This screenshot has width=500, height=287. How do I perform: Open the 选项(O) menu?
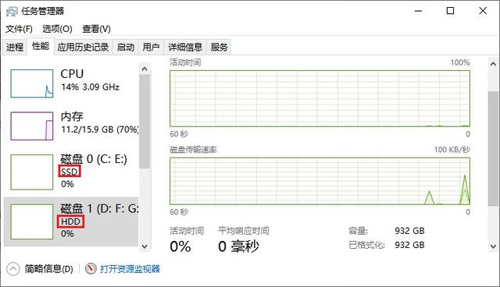pyautogui.click(x=57, y=30)
